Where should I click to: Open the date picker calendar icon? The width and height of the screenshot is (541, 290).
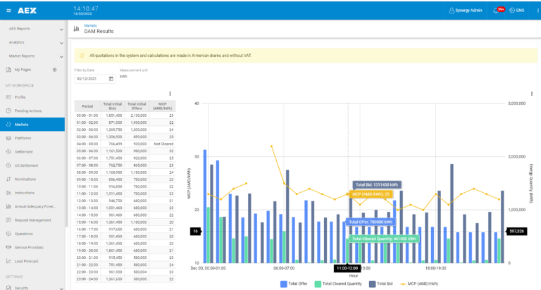111,79
